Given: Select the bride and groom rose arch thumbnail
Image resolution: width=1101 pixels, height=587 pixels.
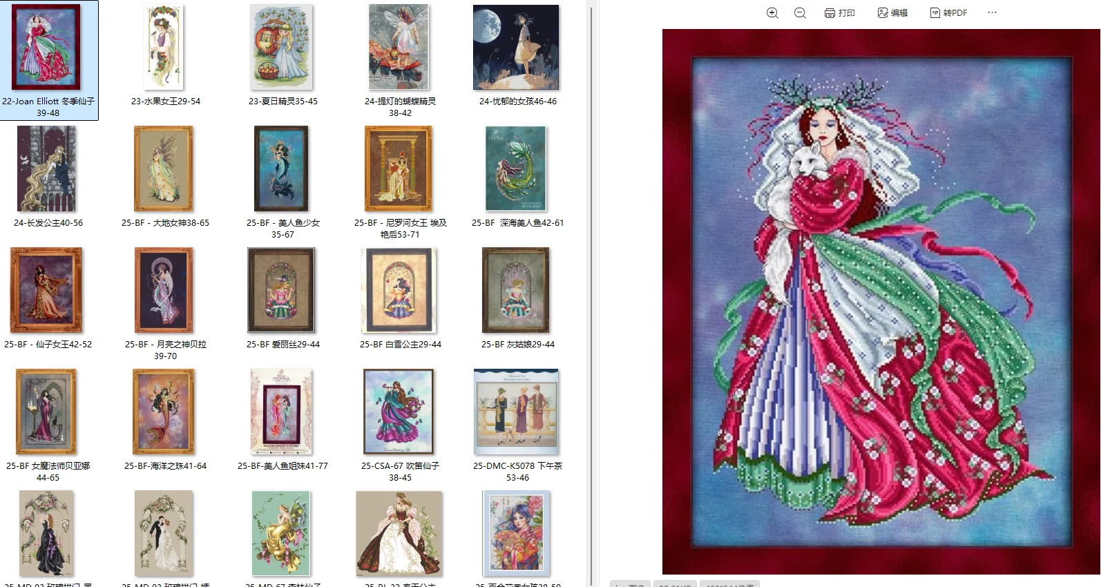Looking at the screenshot, I should tap(164, 533).
